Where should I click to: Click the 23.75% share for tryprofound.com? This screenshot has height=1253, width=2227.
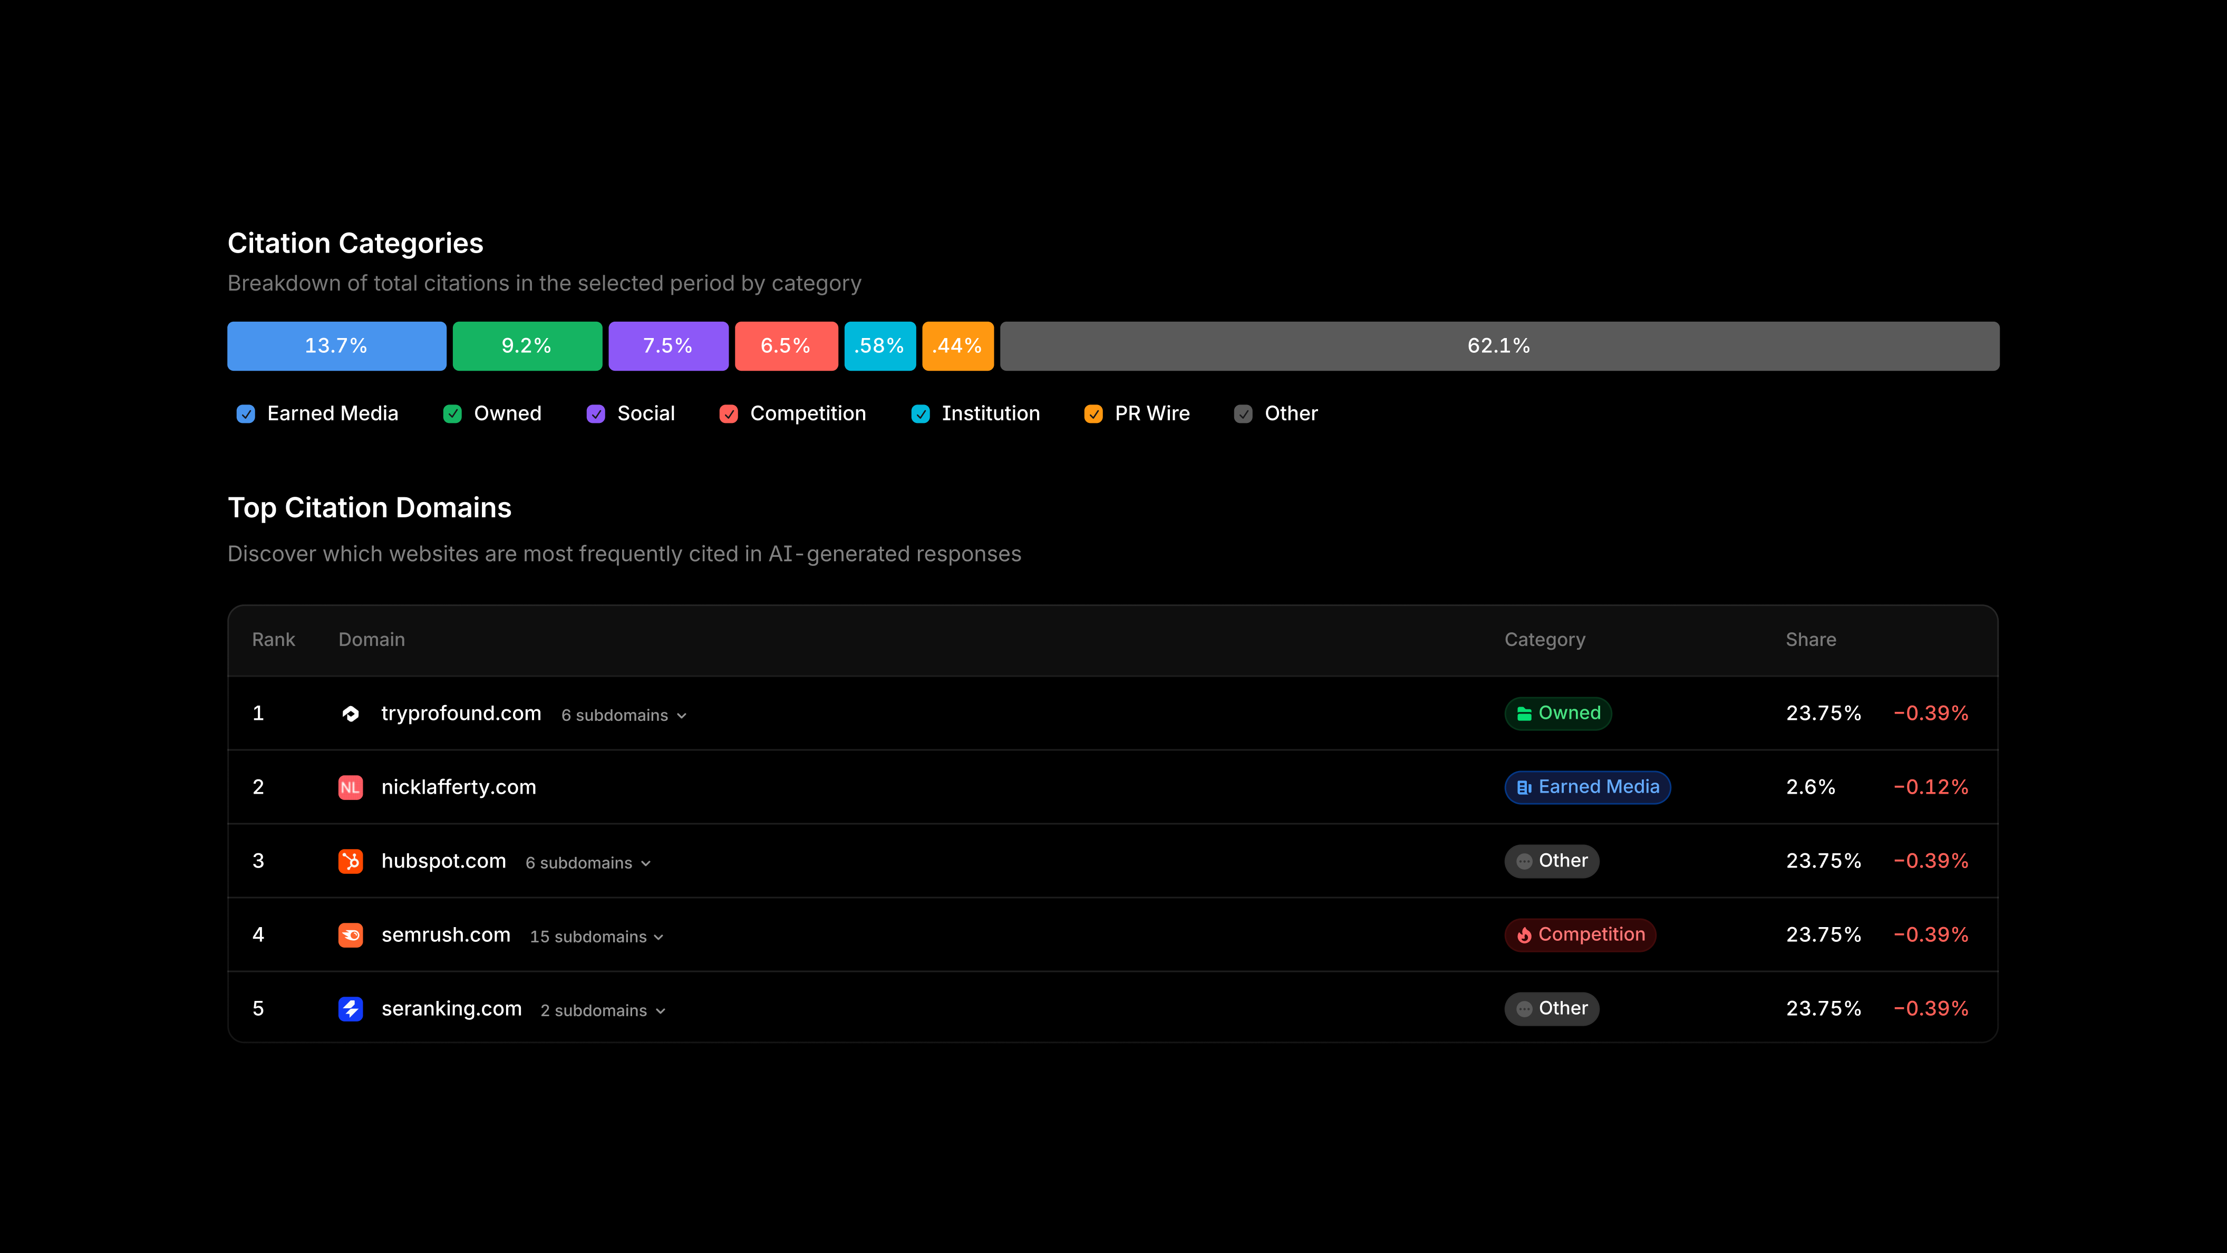1823,714
